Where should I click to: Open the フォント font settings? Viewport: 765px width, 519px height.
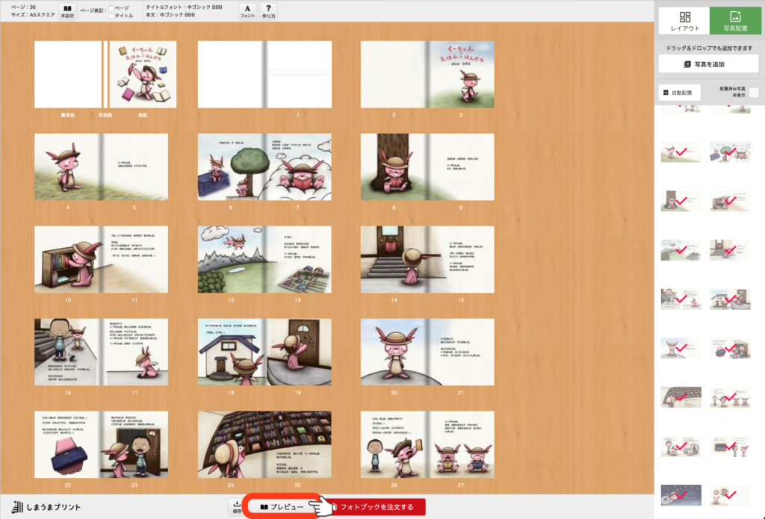[247, 10]
